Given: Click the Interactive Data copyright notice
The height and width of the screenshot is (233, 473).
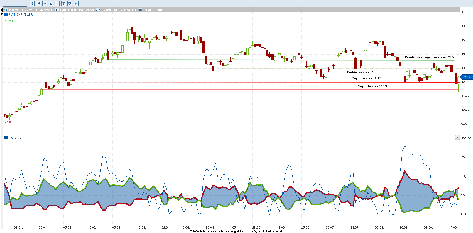Looking at the screenshot, I should coord(236,231).
